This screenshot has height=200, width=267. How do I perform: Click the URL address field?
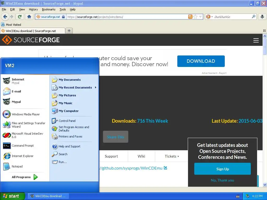tap(127, 17)
